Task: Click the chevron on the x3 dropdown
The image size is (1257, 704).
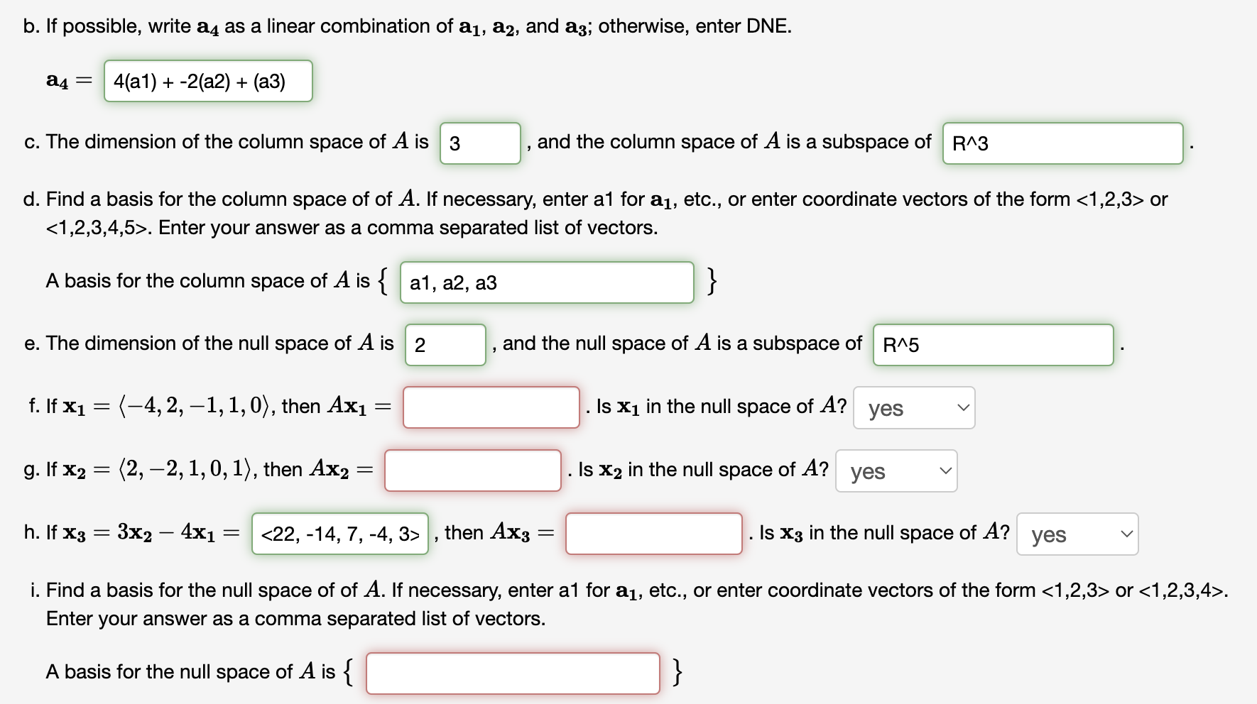Action: click(x=1126, y=534)
